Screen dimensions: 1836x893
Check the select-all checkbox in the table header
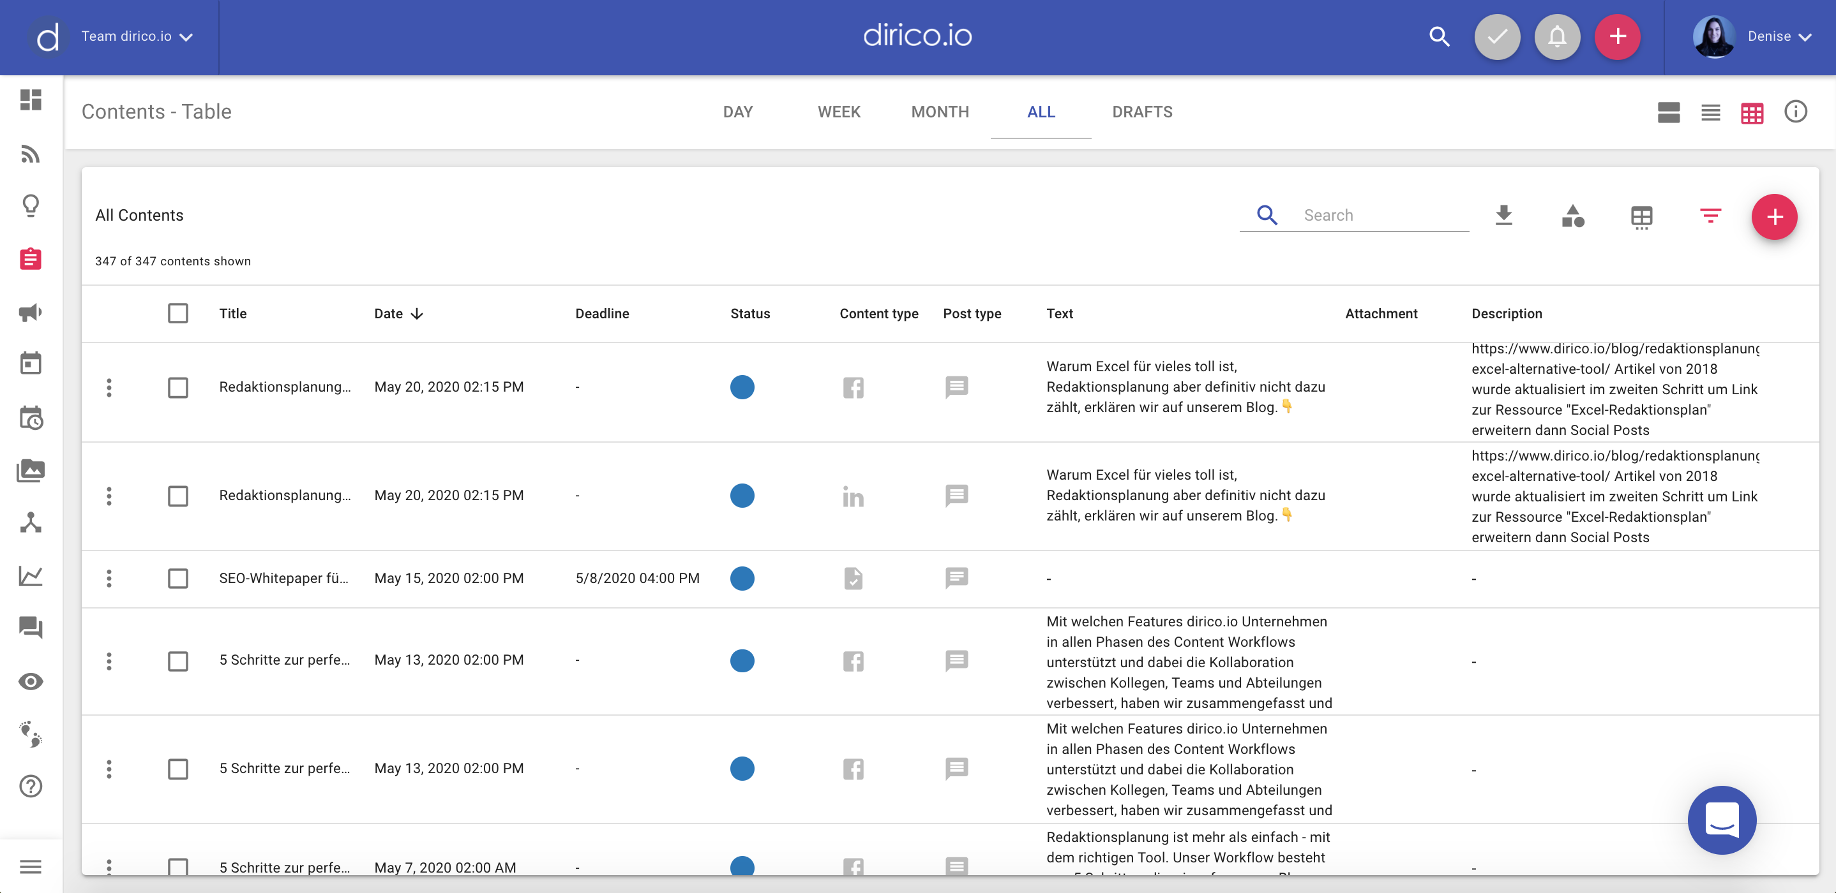177,313
